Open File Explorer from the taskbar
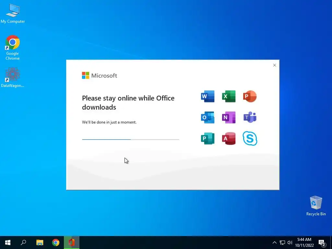 tap(40, 243)
